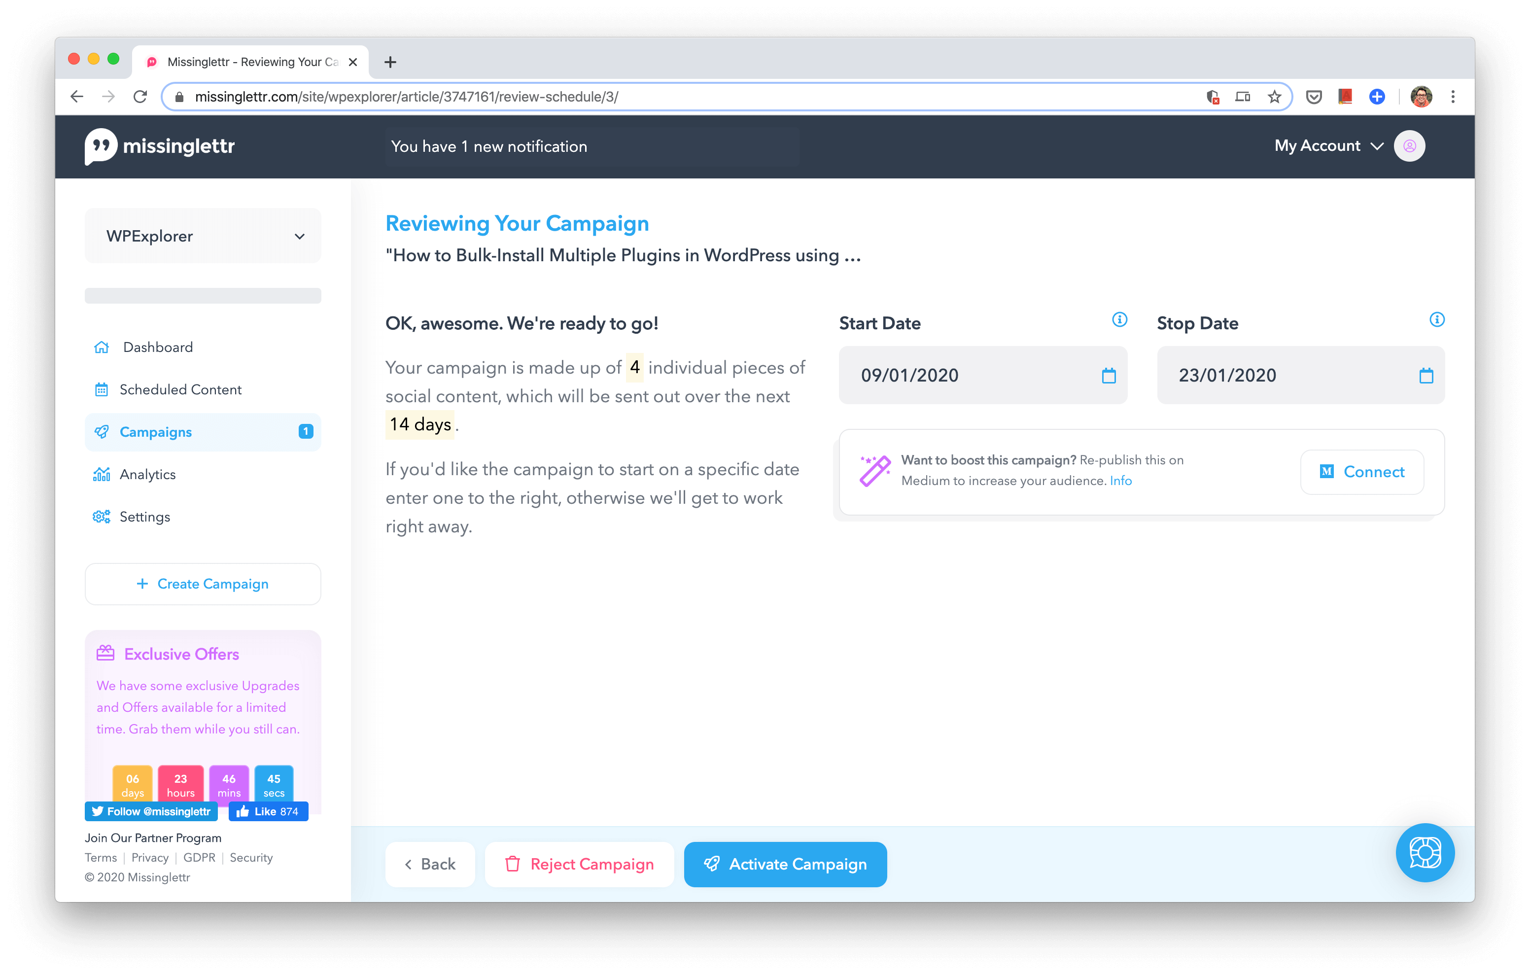Expand the WPExplorer site dropdown

203,236
